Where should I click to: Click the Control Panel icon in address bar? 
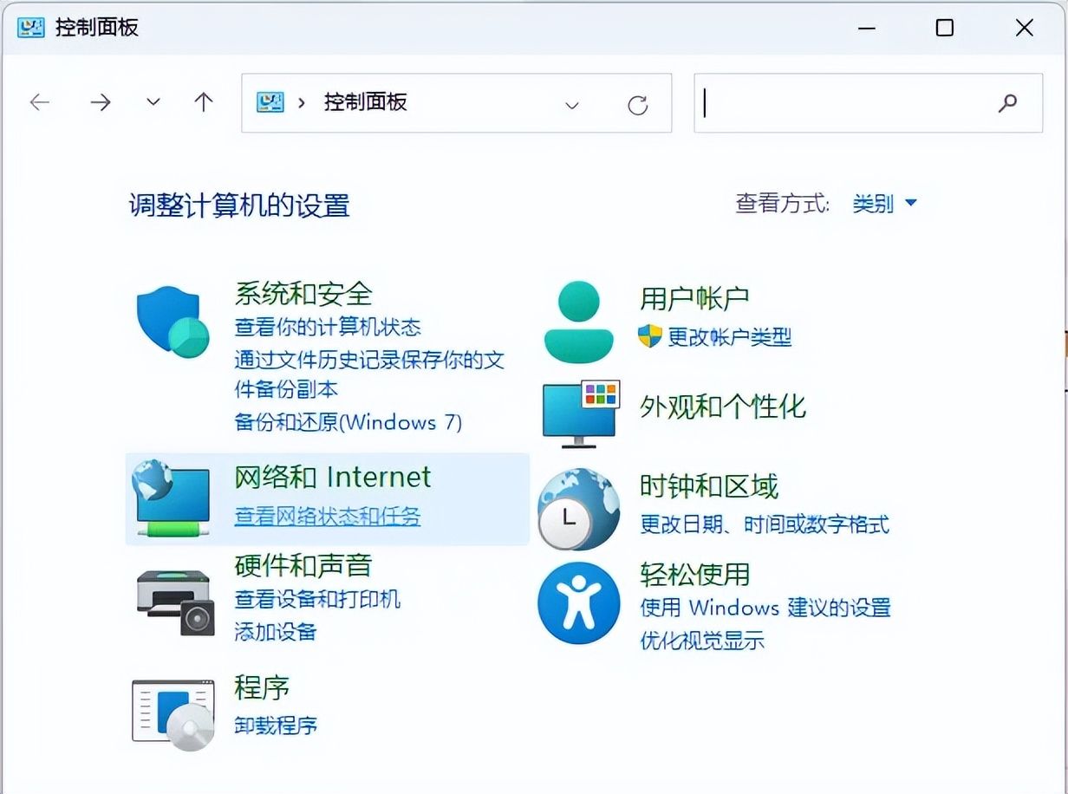[271, 102]
